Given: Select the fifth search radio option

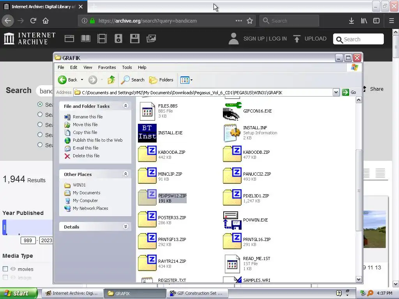Looking at the screenshot, I should [40, 145].
